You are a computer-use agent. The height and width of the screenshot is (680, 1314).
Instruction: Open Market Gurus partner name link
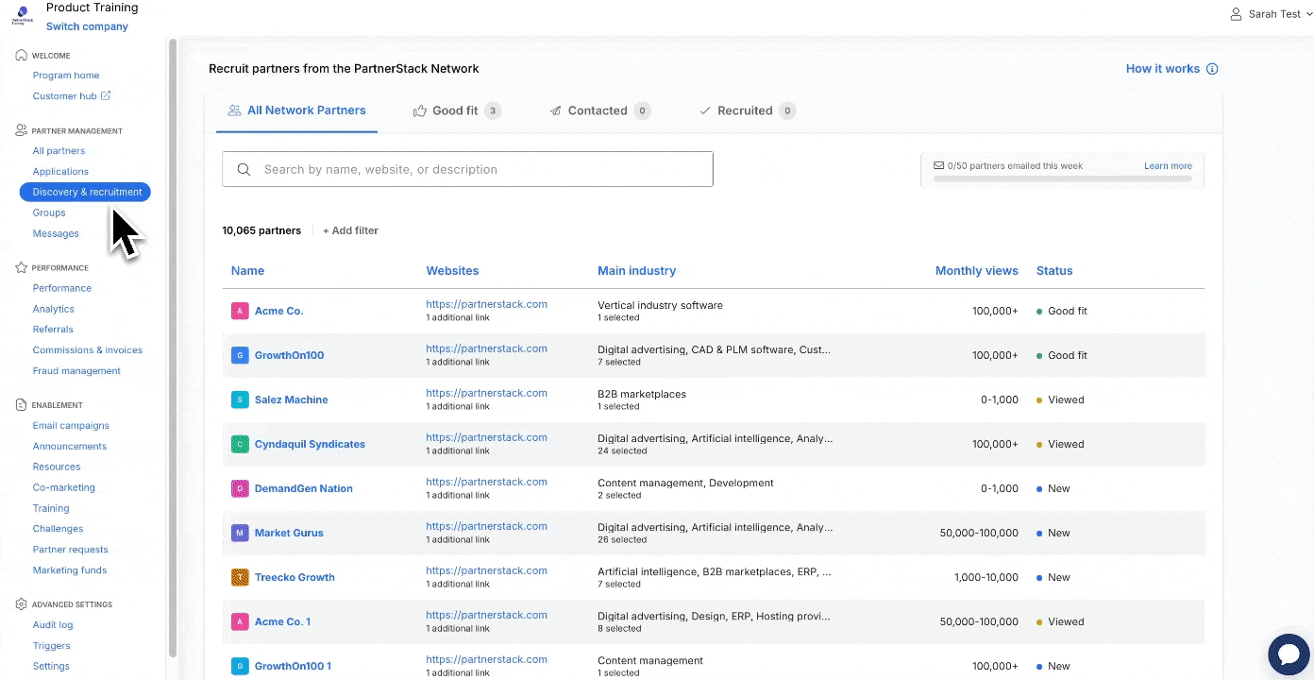coord(289,533)
